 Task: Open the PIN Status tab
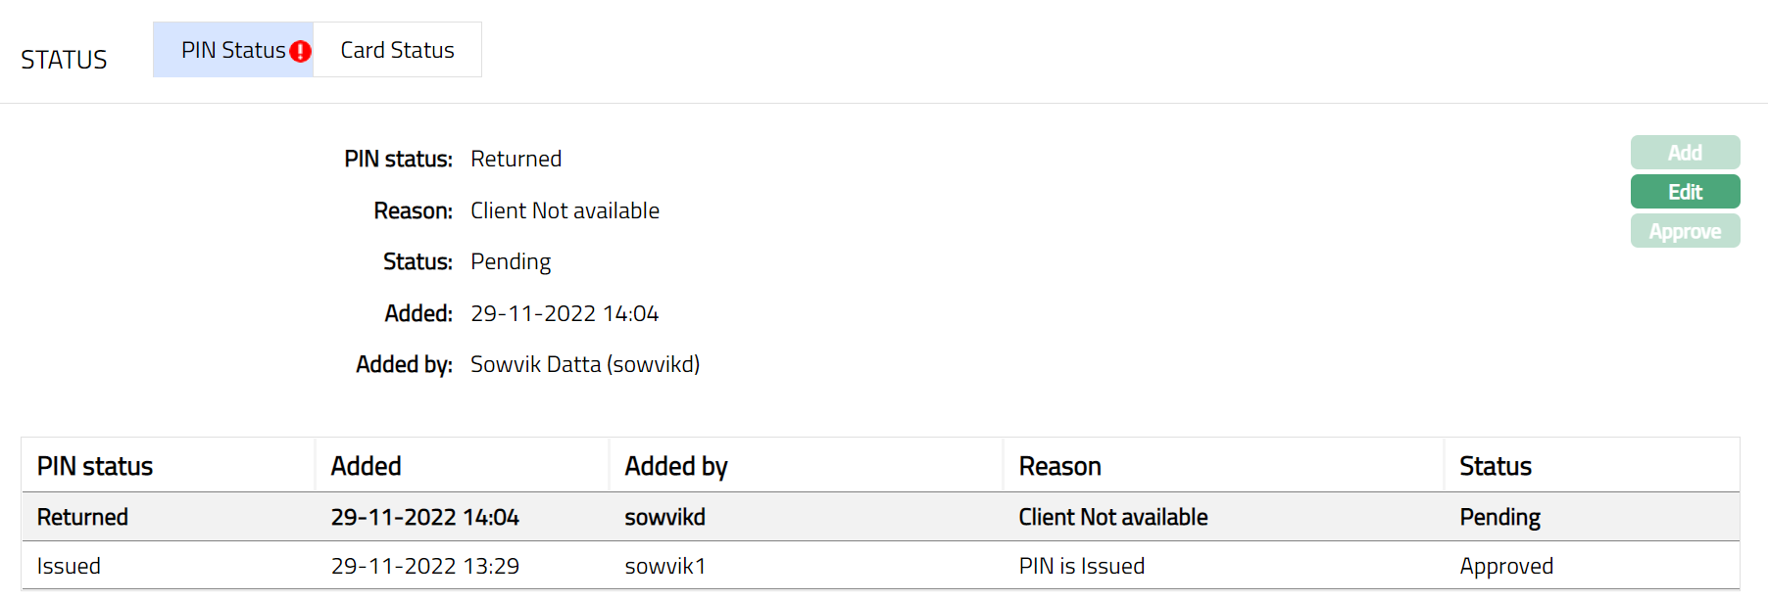point(232,50)
